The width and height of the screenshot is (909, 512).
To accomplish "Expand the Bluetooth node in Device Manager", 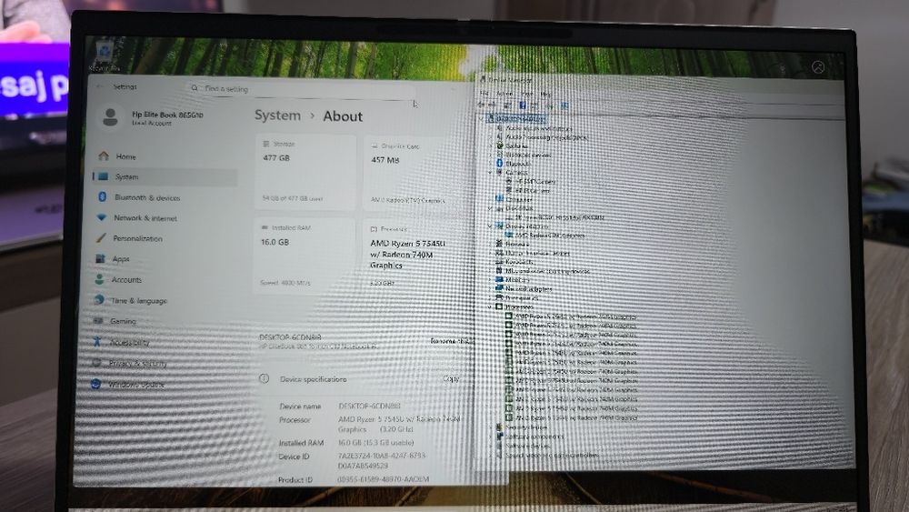I will [491, 164].
